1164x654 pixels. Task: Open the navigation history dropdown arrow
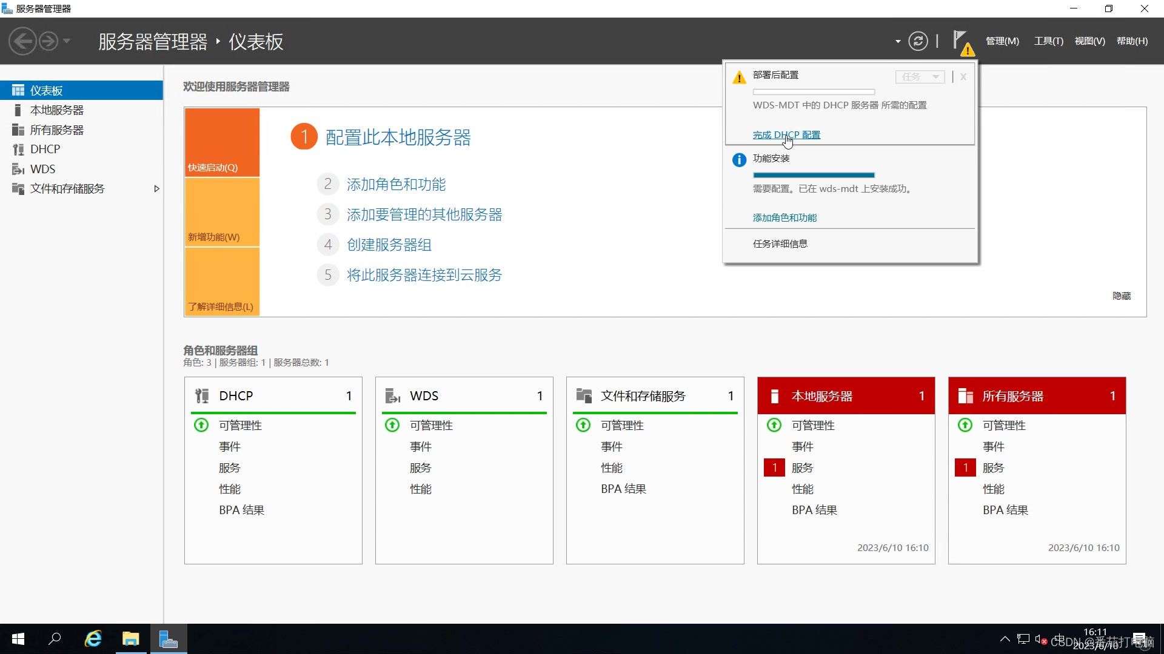(67, 41)
